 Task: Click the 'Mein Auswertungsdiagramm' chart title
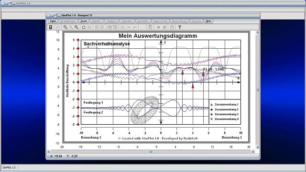coord(158,36)
